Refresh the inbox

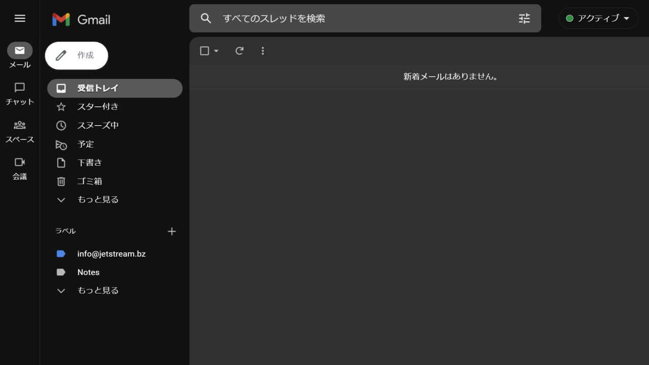tap(239, 51)
